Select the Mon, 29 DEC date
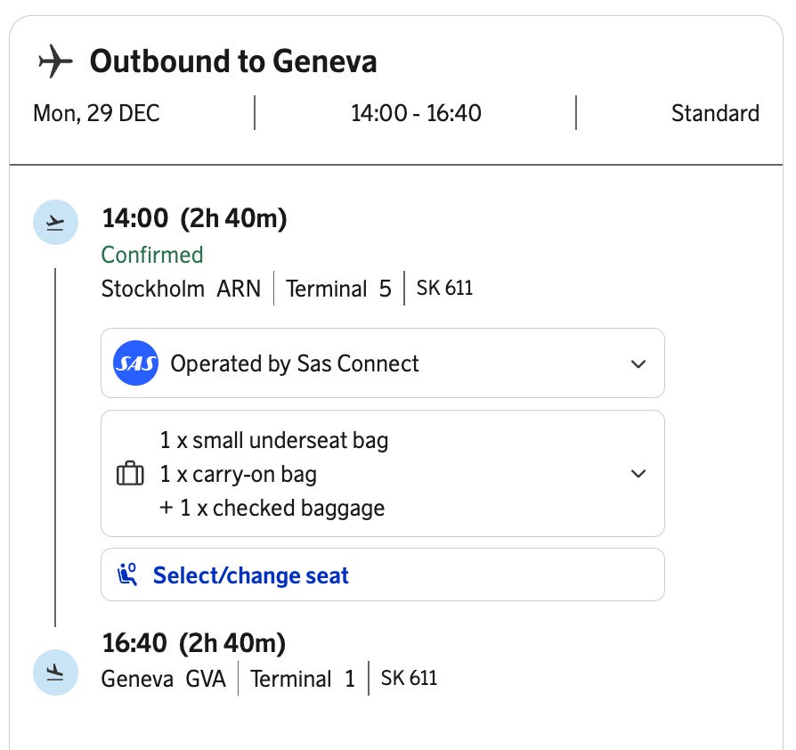The width and height of the screenshot is (796, 750). point(97,113)
